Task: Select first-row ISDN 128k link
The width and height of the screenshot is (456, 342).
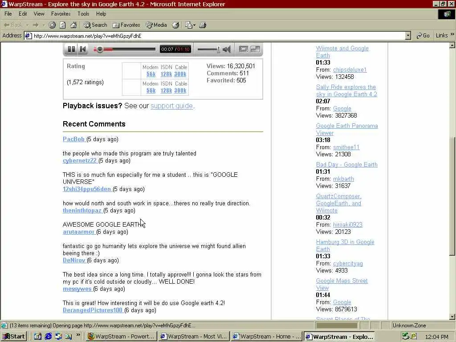Action: pos(167,74)
